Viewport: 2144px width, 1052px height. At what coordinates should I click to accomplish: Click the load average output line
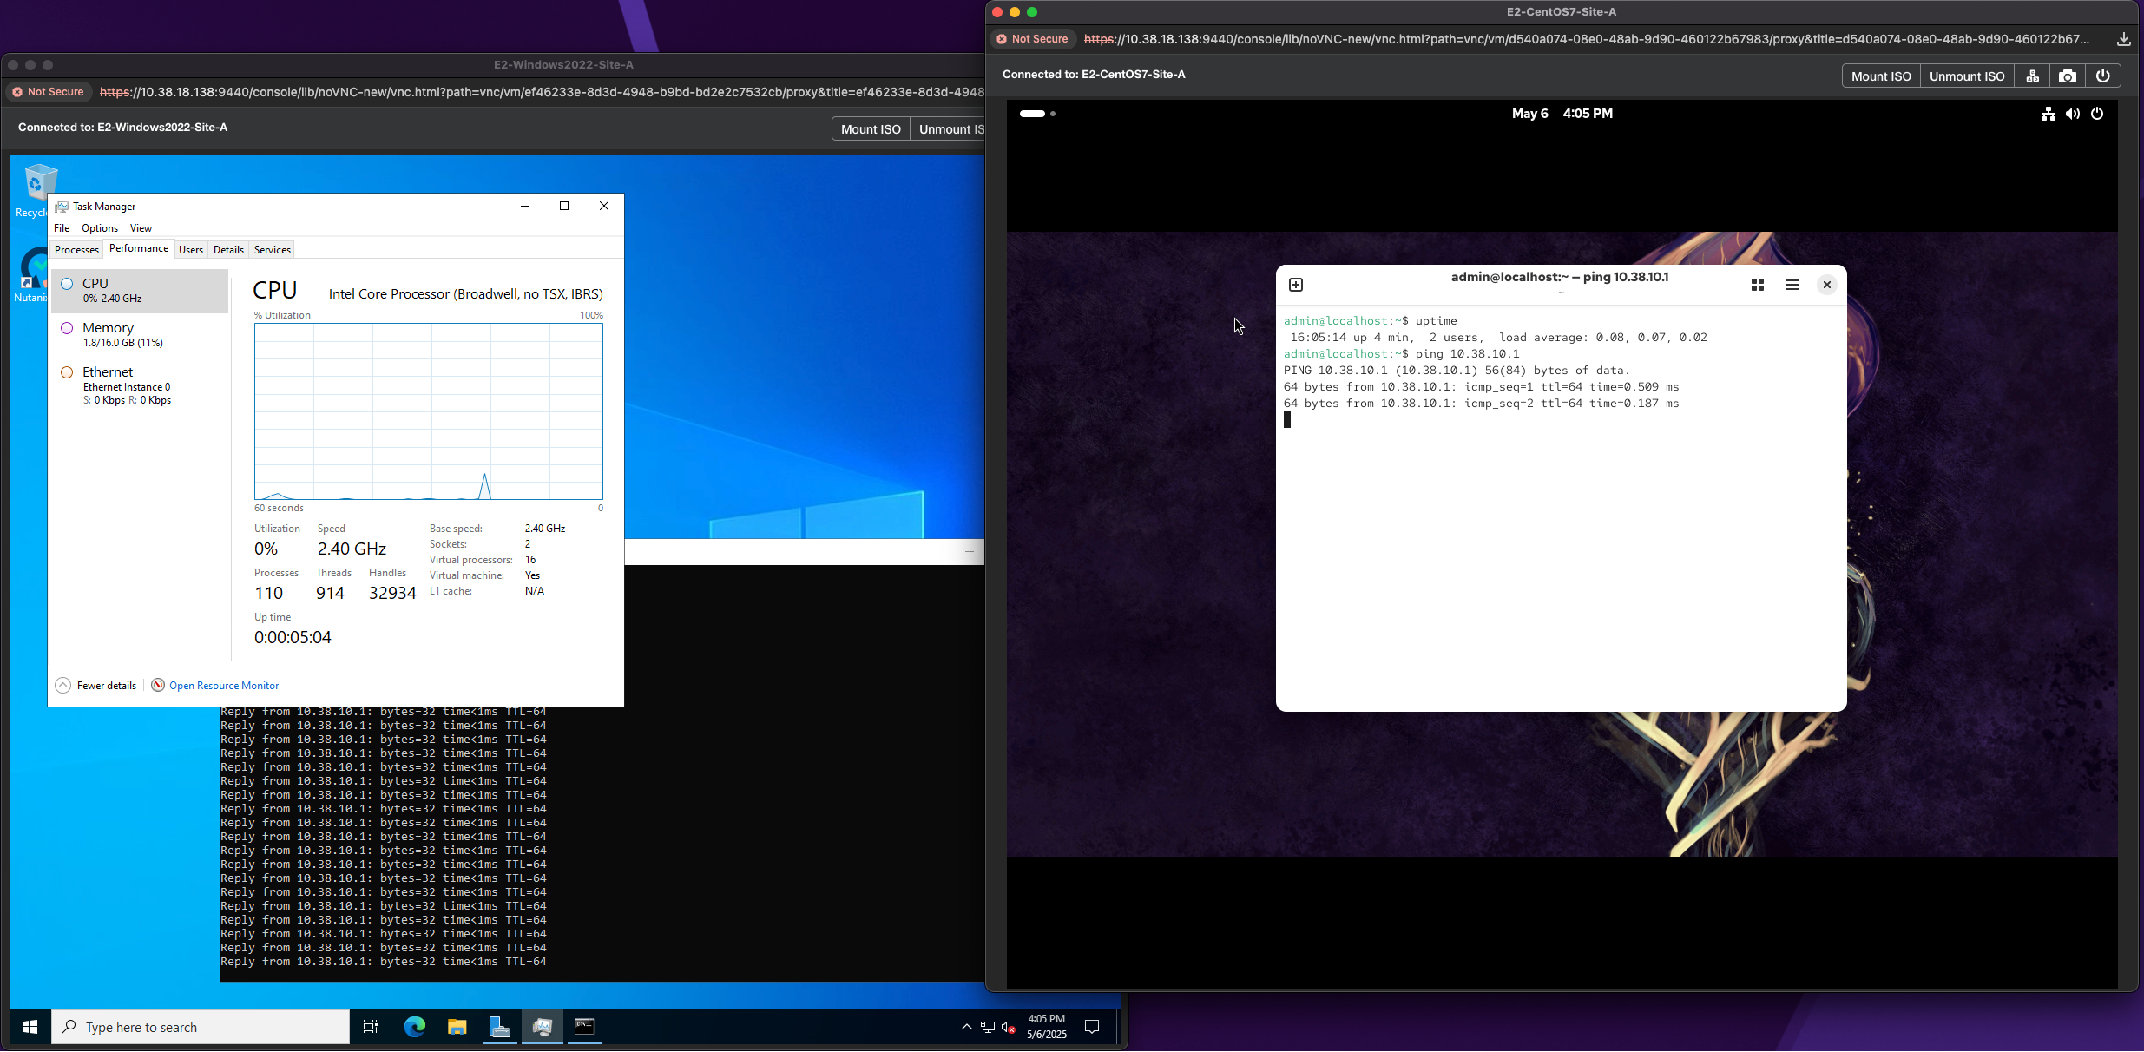pyautogui.click(x=1498, y=338)
